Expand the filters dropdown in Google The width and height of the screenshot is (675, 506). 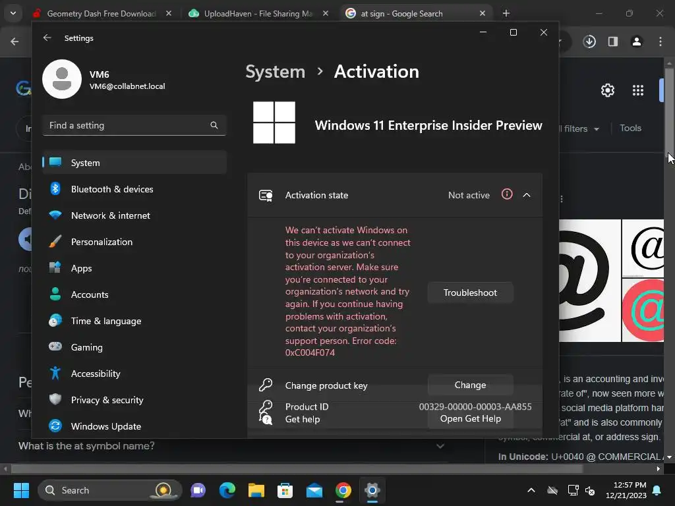click(x=579, y=128)
